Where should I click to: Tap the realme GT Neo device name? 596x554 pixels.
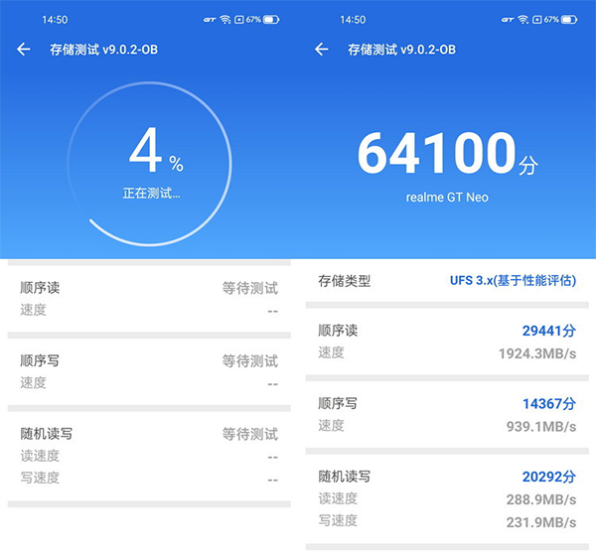[x=447, y=197]
